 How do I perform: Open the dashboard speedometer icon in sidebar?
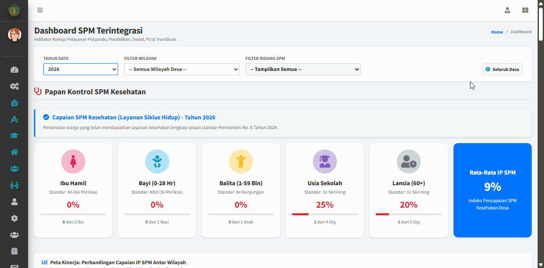(x=14, y=70)
